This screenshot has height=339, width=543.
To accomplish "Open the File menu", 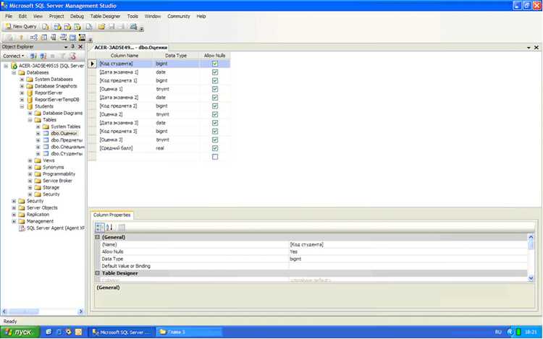I will pyautogui.click(x=9, y=16).
